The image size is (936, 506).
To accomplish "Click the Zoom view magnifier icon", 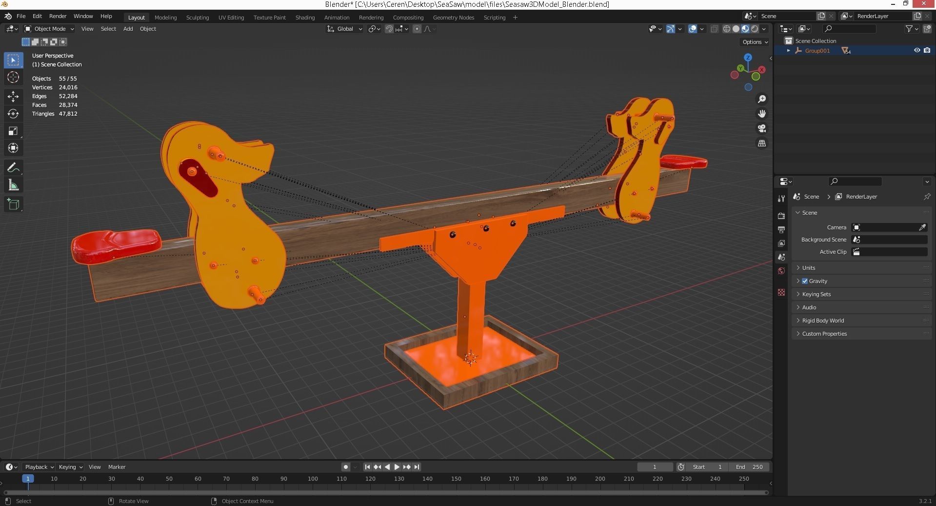I will [762, 99].
